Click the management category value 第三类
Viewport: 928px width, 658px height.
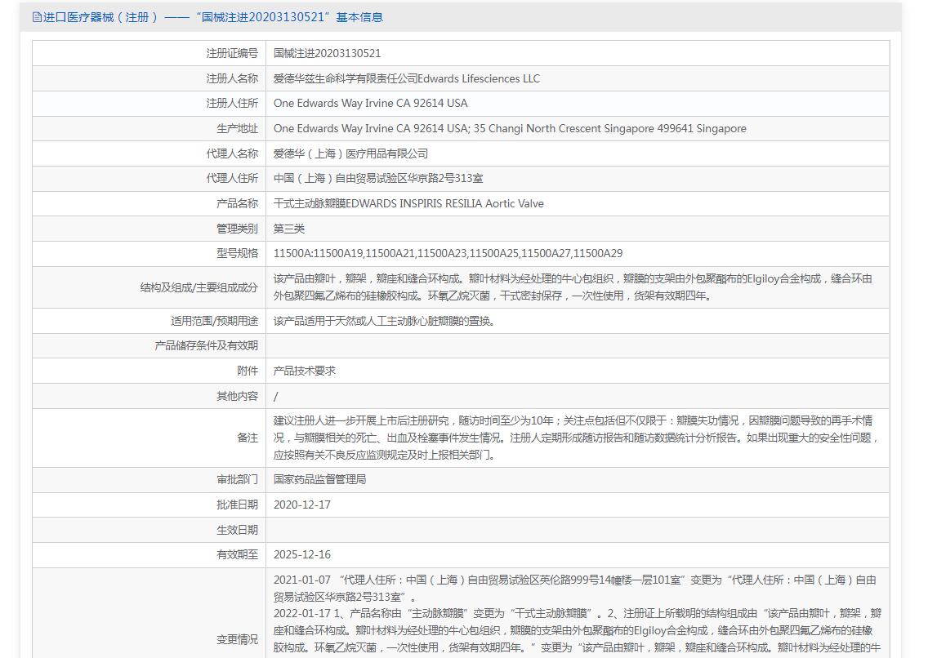(289, 229)
